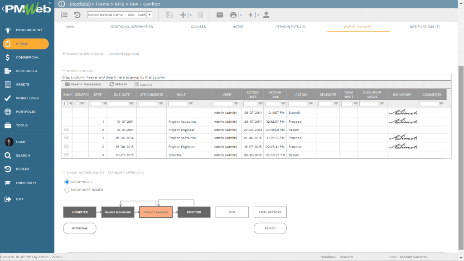Switch to the Additional Information tab
The image size is (464, 261).
click(x=132, y=27)
